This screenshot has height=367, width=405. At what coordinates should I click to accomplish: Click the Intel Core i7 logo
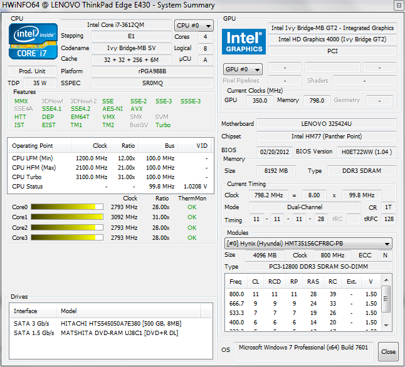pyautogui.click(x=32, y=42)
